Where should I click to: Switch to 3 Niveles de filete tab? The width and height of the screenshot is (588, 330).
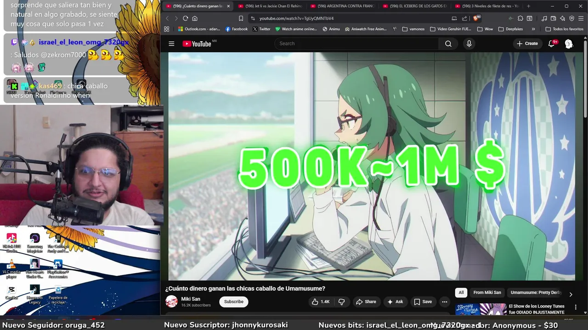pyautogui.click(x=486, y=6)
